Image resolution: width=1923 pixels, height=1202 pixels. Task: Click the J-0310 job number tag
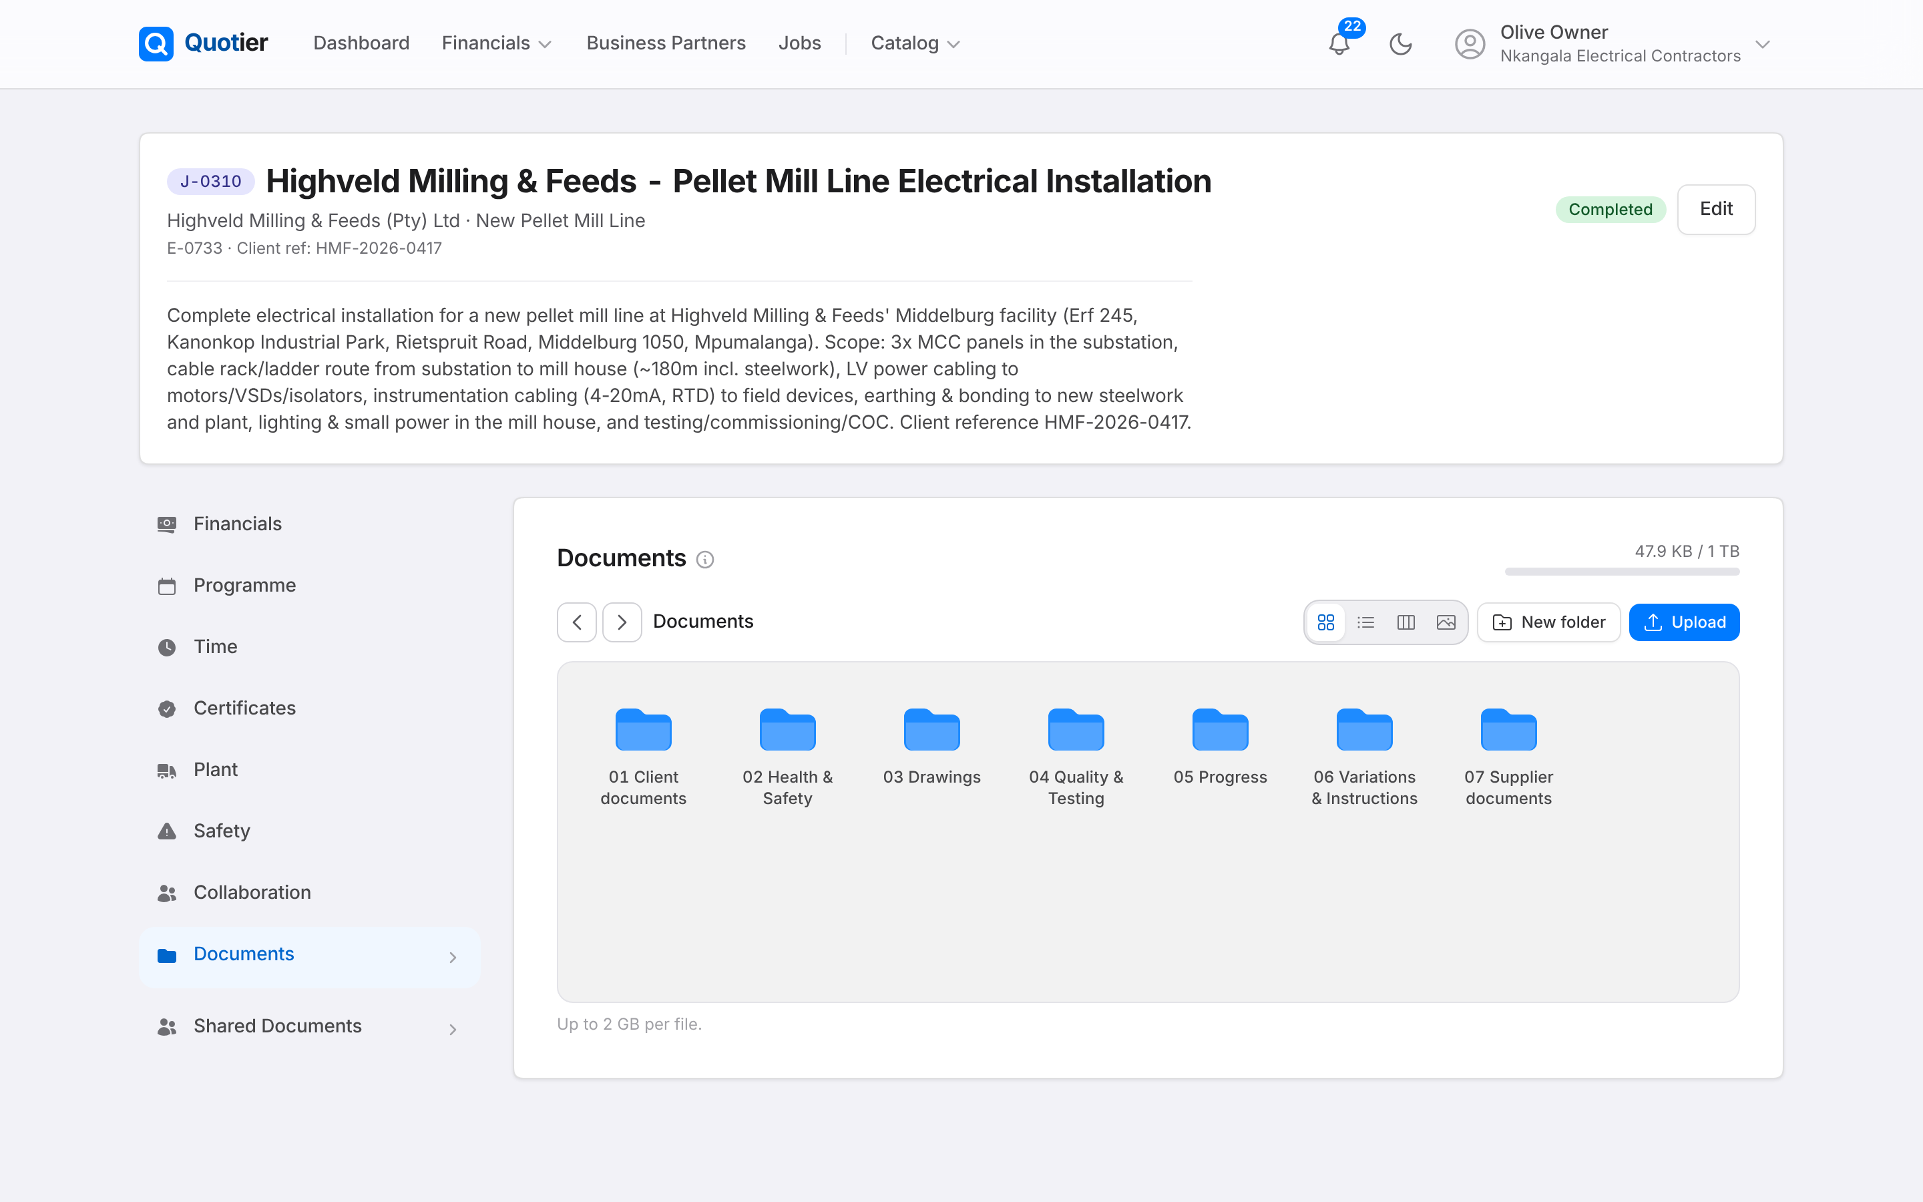(x=210, y=181)
